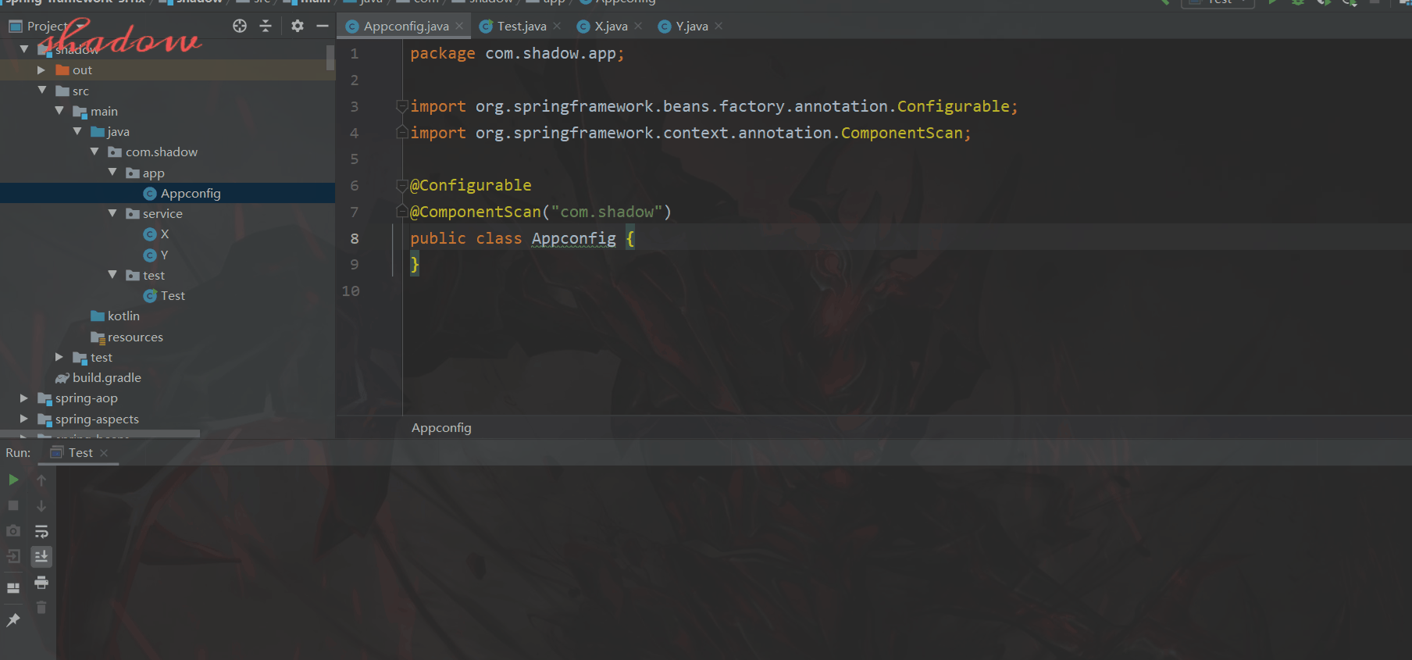
Task: Click the locate-in-project crosshair icon
Action: point(240,26)
